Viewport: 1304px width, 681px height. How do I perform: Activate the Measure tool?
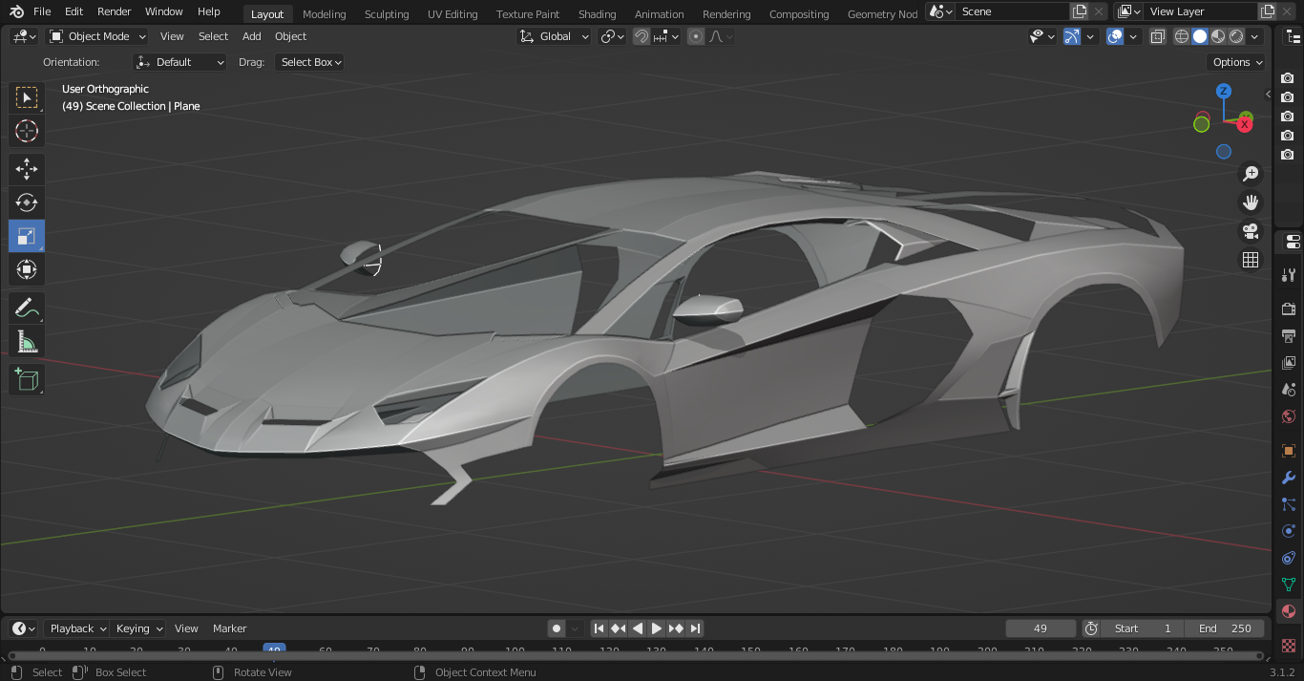(x=27, y=341)
